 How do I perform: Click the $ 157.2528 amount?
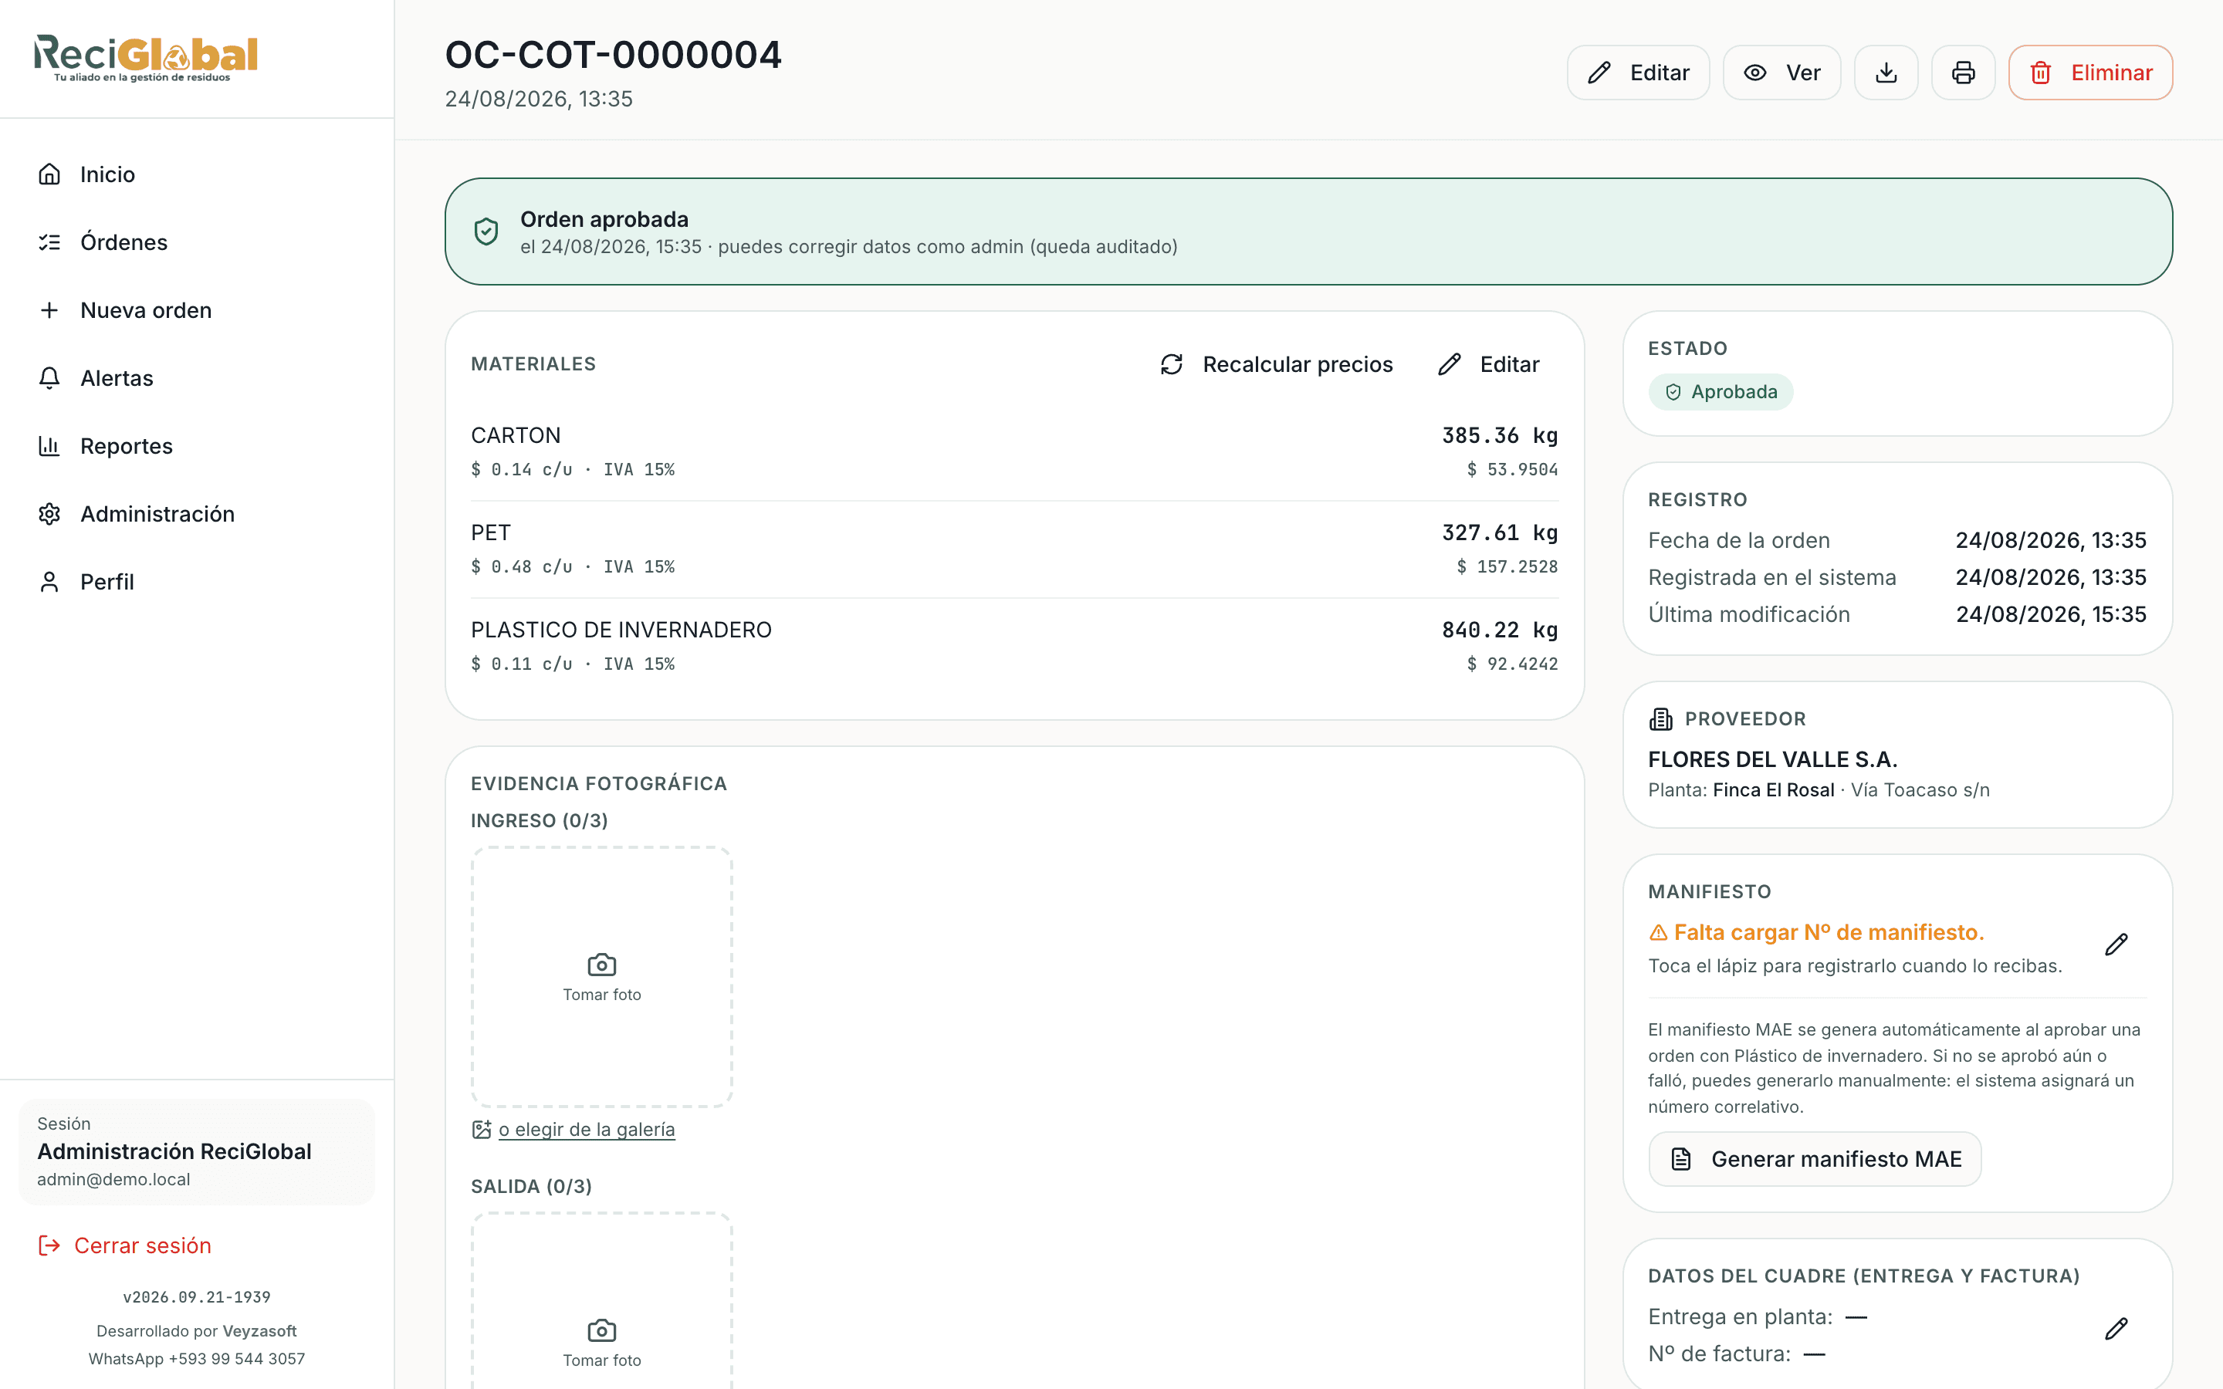[x=1507, y=567]
